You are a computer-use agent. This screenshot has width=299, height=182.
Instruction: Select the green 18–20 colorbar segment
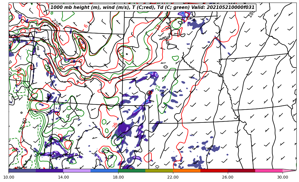pyautogui.click(x=132, y=170)
